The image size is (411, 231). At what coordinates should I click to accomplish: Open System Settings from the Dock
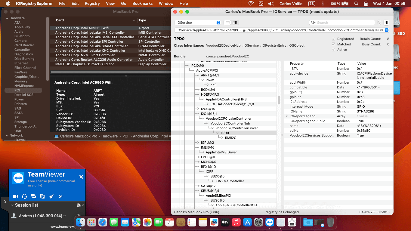(x=258, y=222)
